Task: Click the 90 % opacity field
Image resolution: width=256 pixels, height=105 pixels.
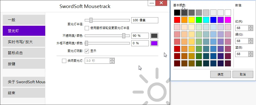Action: coord(140,35)
